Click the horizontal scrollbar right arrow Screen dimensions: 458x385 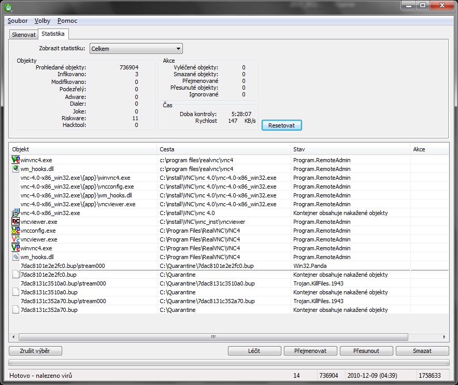click(445, 337)
